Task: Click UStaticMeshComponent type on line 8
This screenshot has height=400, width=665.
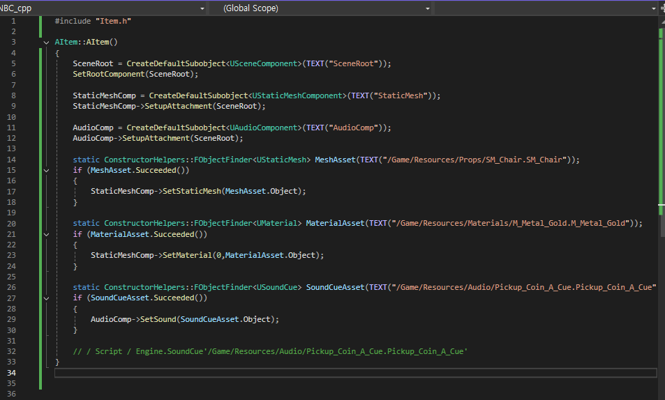Action: pos(297,95)
